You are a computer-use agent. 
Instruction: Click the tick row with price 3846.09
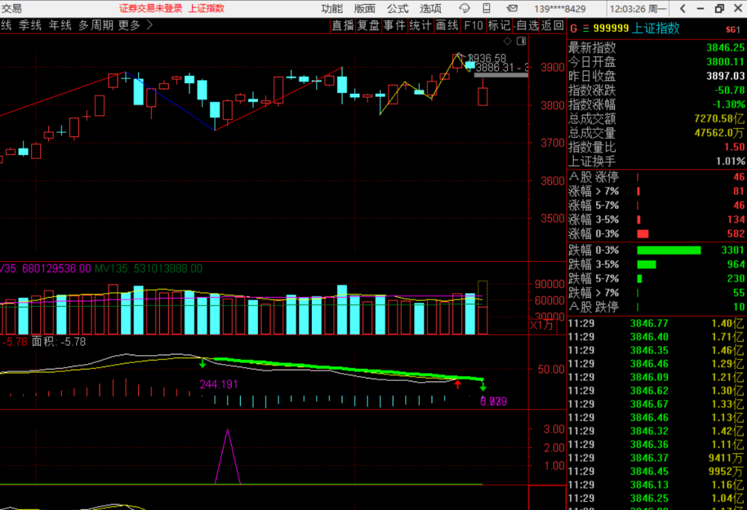[x=656, y=377]
